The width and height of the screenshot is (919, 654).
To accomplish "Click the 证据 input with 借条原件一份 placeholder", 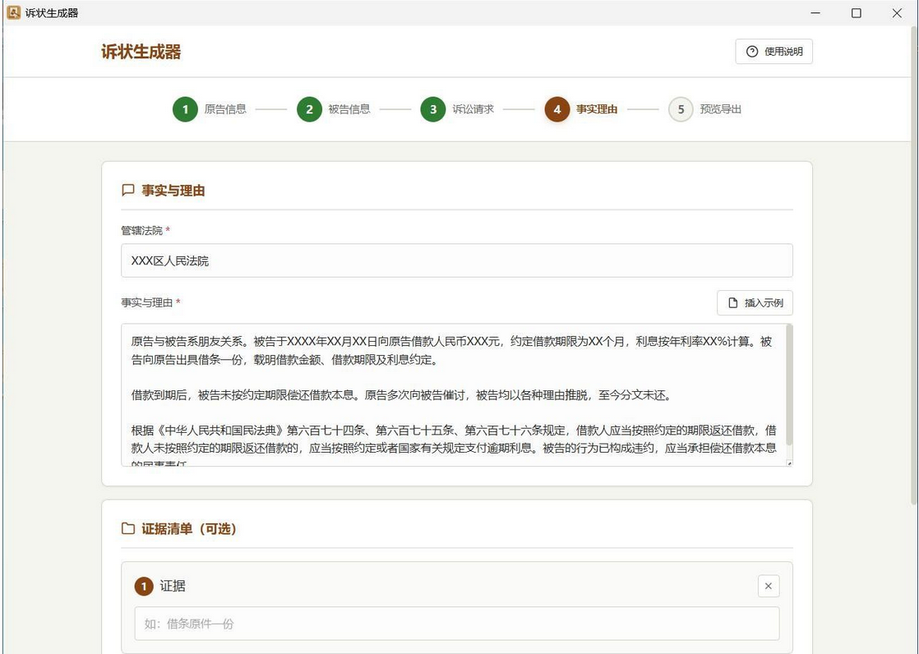I will tap(456, 624).
